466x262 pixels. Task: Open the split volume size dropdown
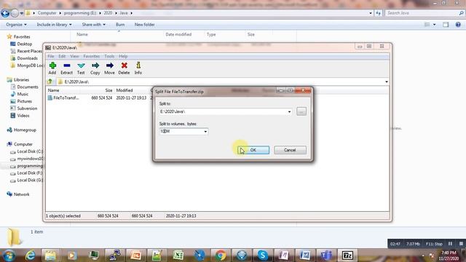coord(205,131)
